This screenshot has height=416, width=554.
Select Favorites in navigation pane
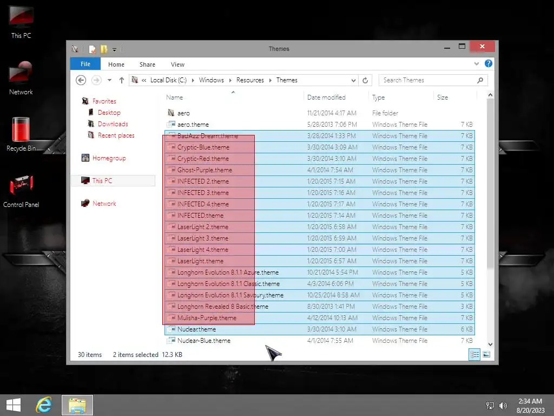104,101
